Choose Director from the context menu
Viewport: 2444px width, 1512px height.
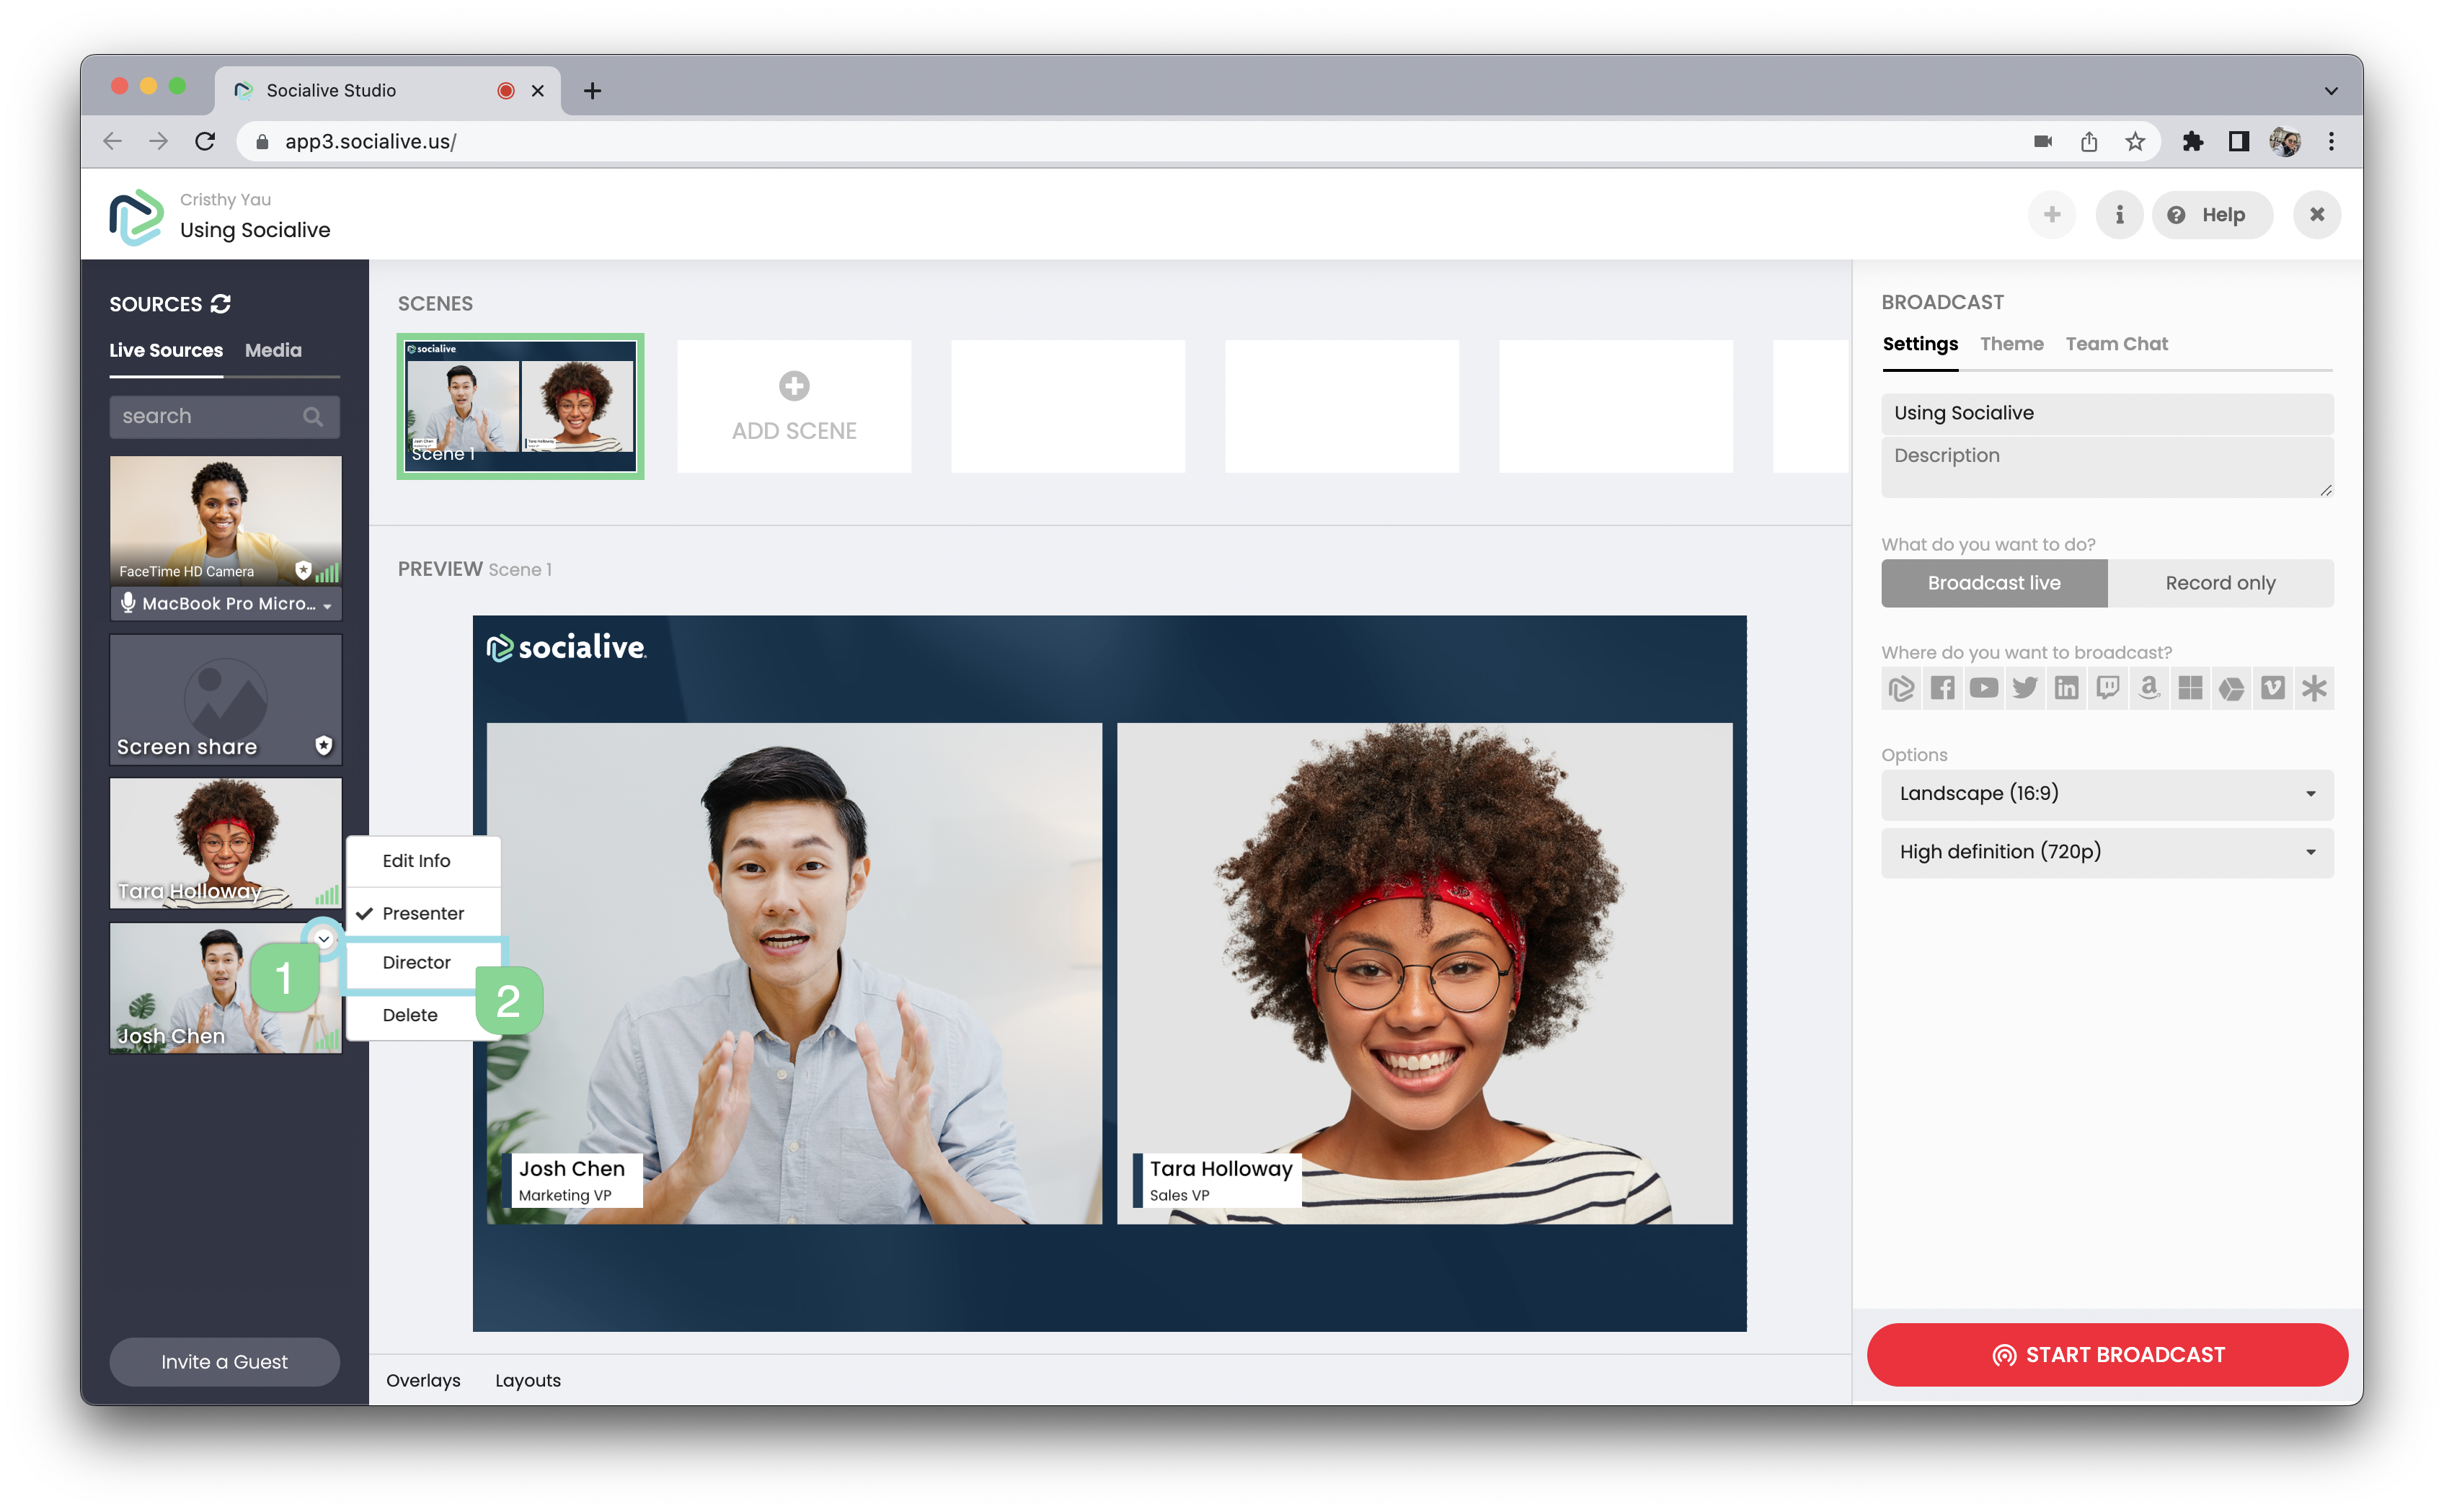pyautogui.click(x=416, y=962)
